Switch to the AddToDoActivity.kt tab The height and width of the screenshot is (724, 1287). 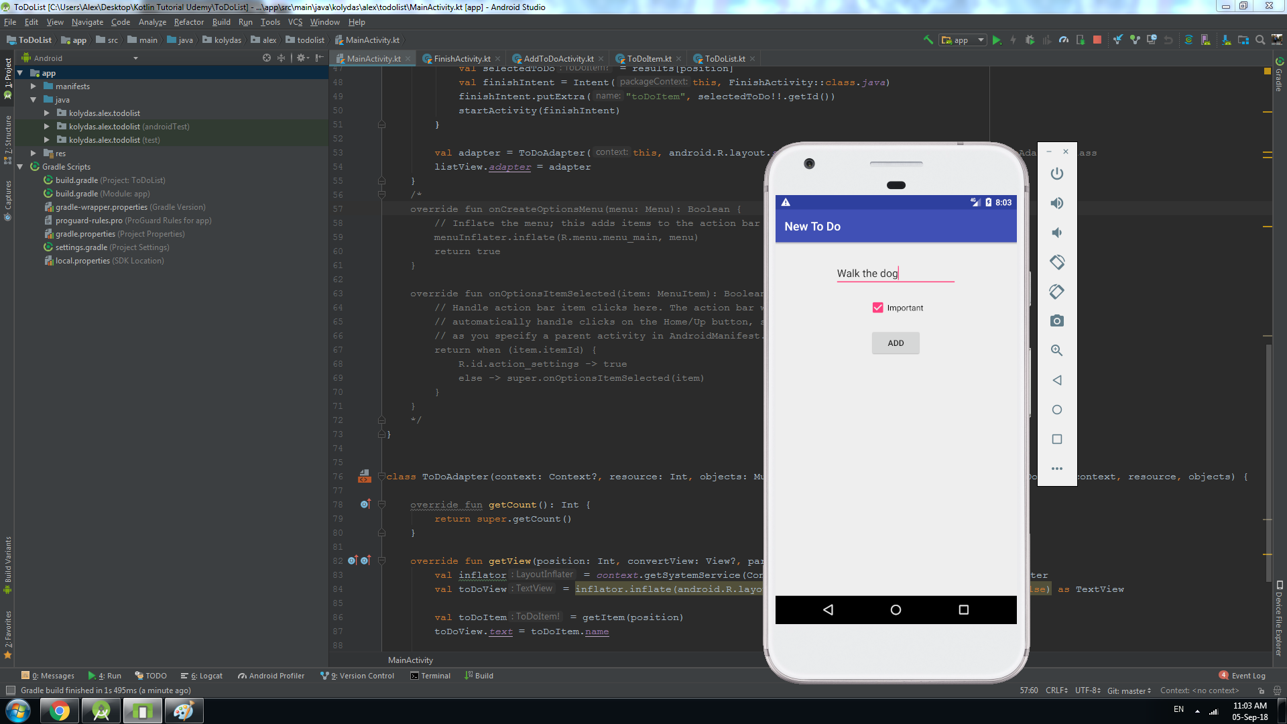tap(558, 59)
